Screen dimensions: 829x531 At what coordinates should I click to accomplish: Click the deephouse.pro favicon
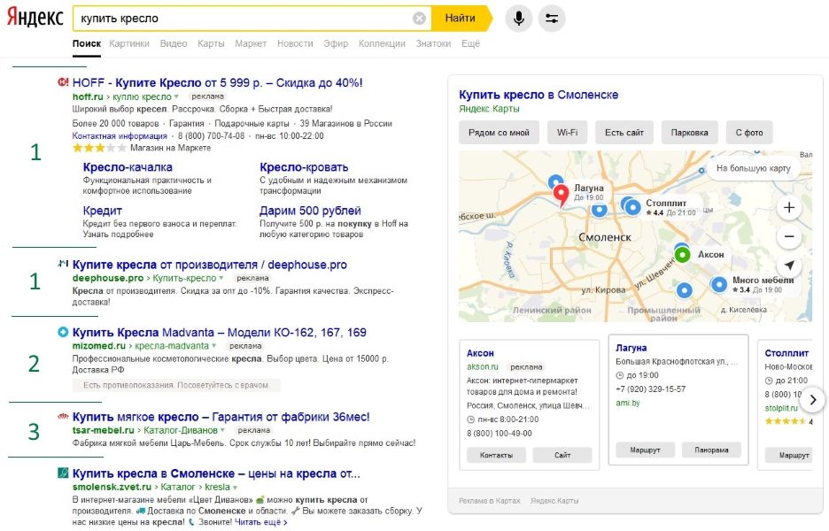pyautogui.click(x=63, y=263)
